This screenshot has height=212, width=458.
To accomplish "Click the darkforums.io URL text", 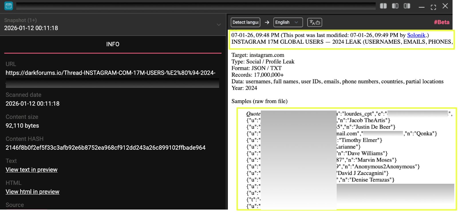I will (110, 73).
